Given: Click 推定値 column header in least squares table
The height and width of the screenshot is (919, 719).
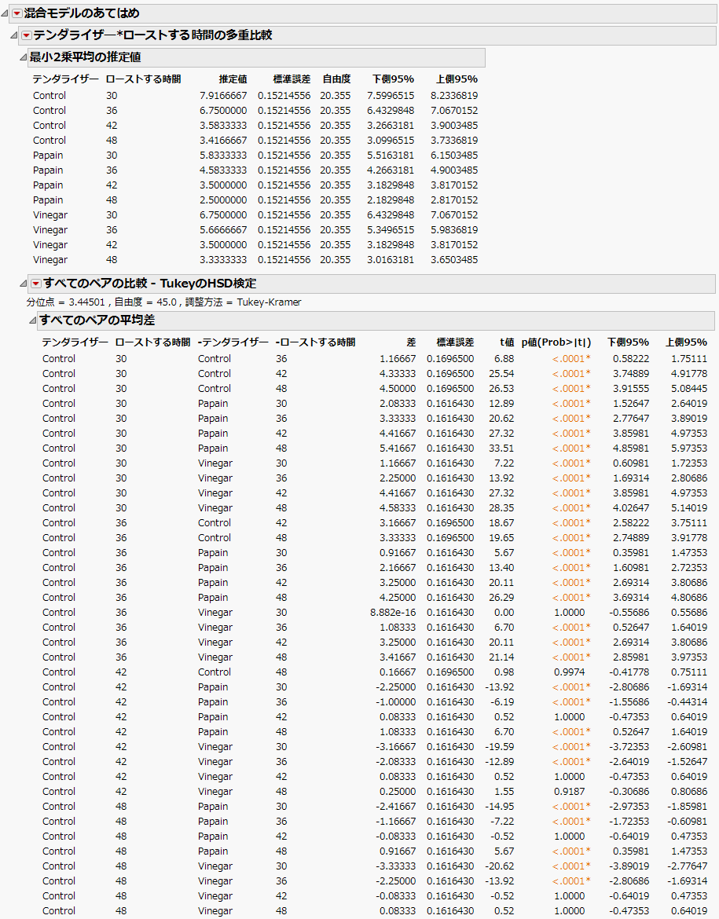Looking at the screenshot, I should coord(233,79).
